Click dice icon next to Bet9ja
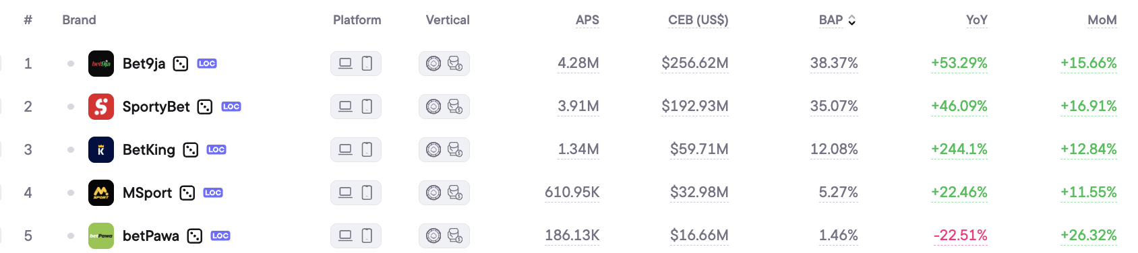This screenshot has width=1138, height=253. 181,64
